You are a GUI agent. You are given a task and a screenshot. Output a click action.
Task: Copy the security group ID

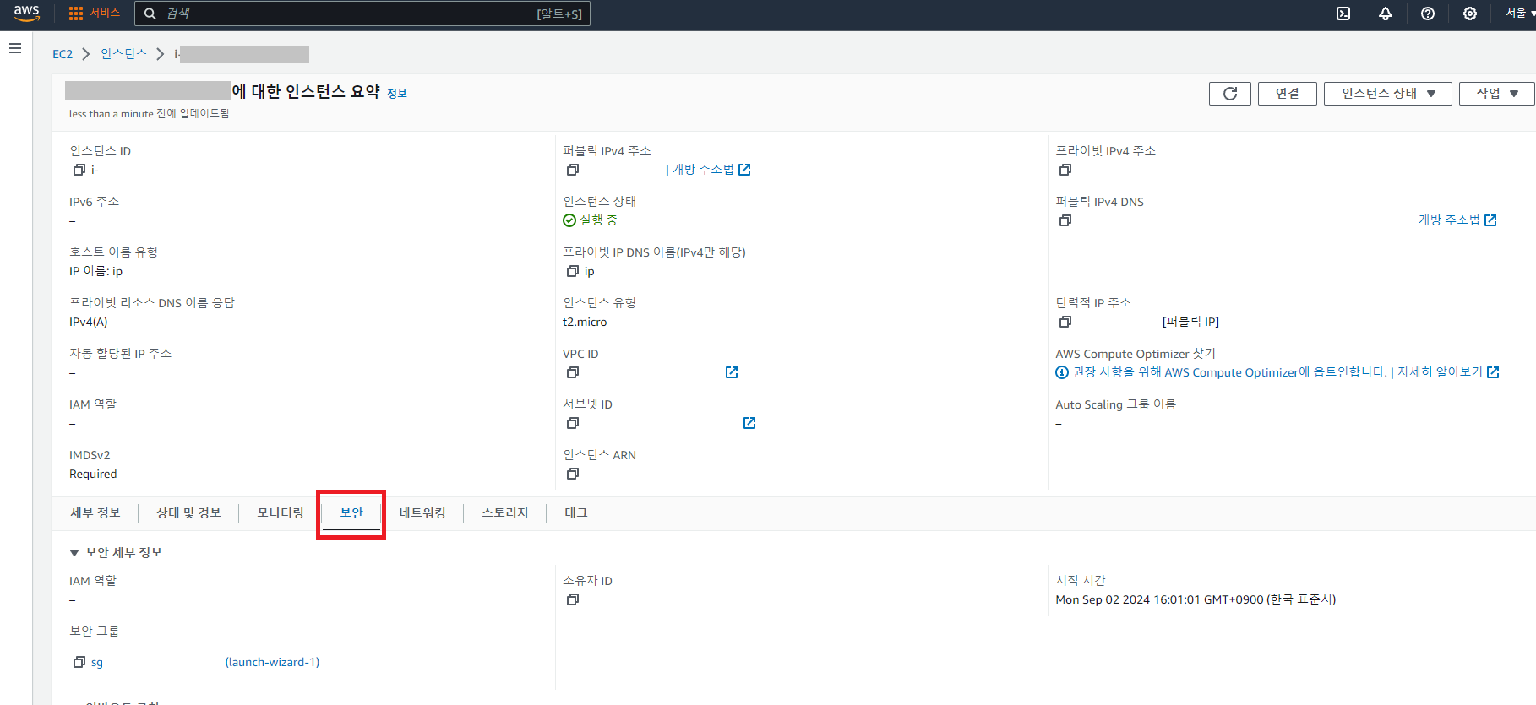(x=79, y=662)
